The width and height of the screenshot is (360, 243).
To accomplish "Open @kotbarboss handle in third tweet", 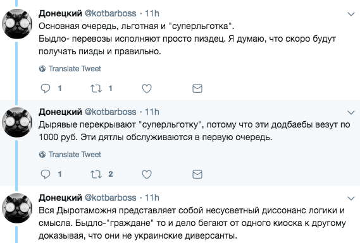I will pos(111,198).
